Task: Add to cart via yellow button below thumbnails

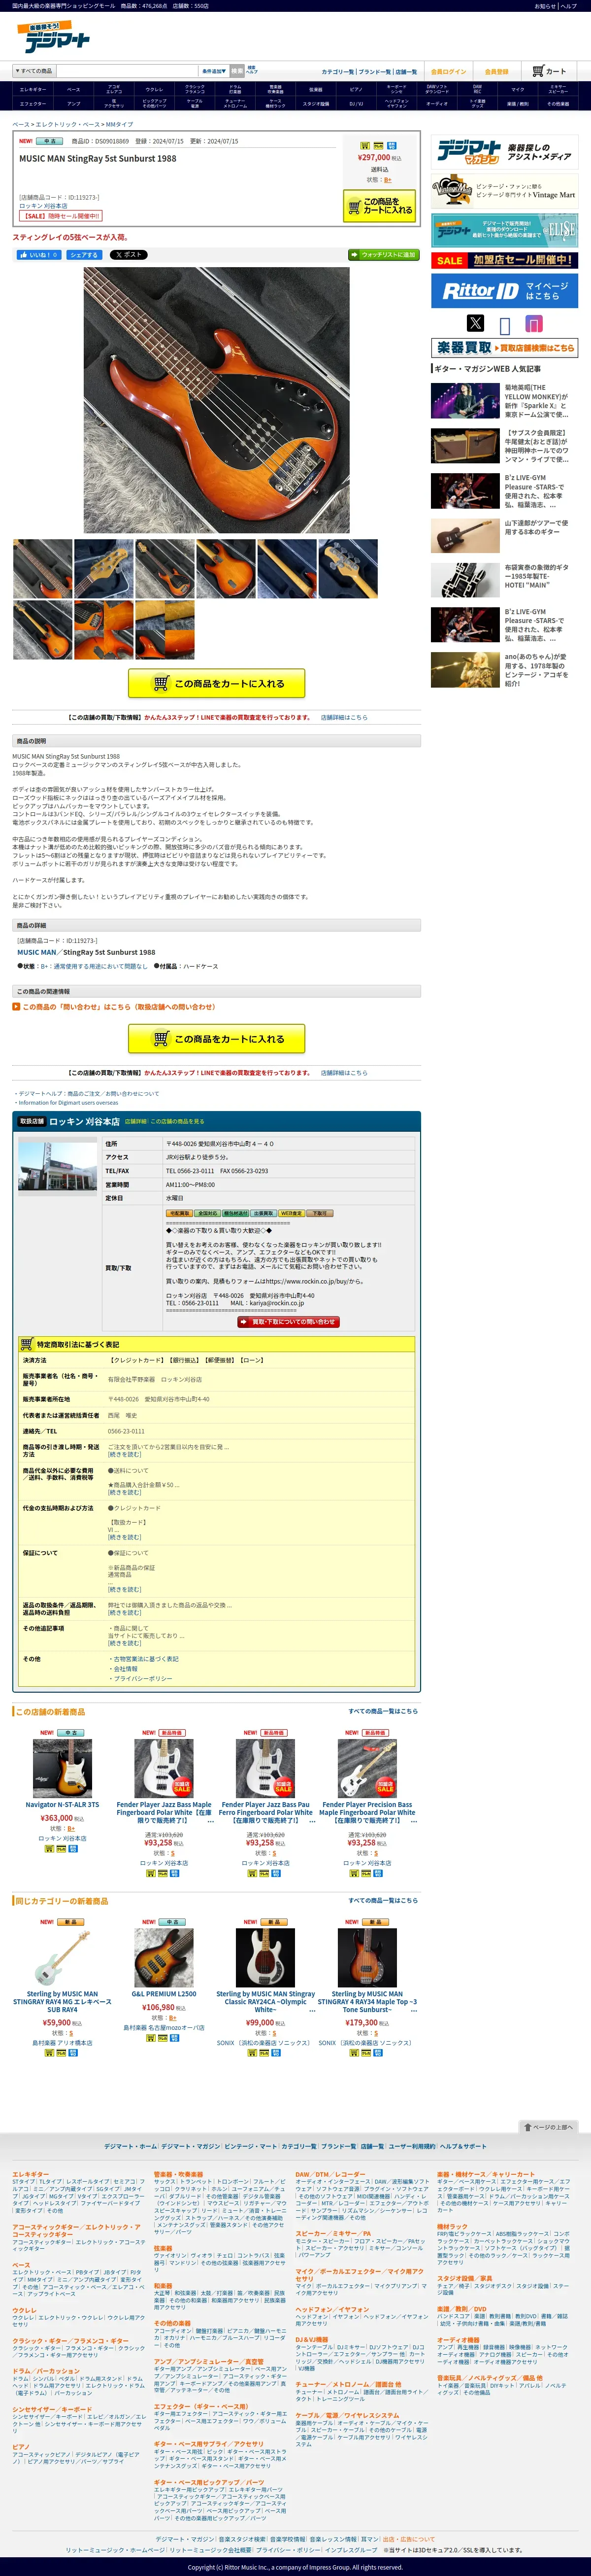Action: pyautogui.click(x=217, y=683)
